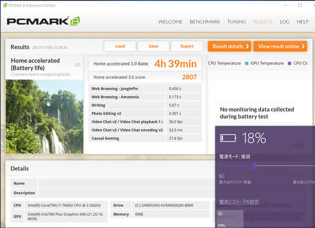The height and width of the screenshot is (228, 315).
Task: Click the CPU Clock purple legend swatch
Action: 289,64
